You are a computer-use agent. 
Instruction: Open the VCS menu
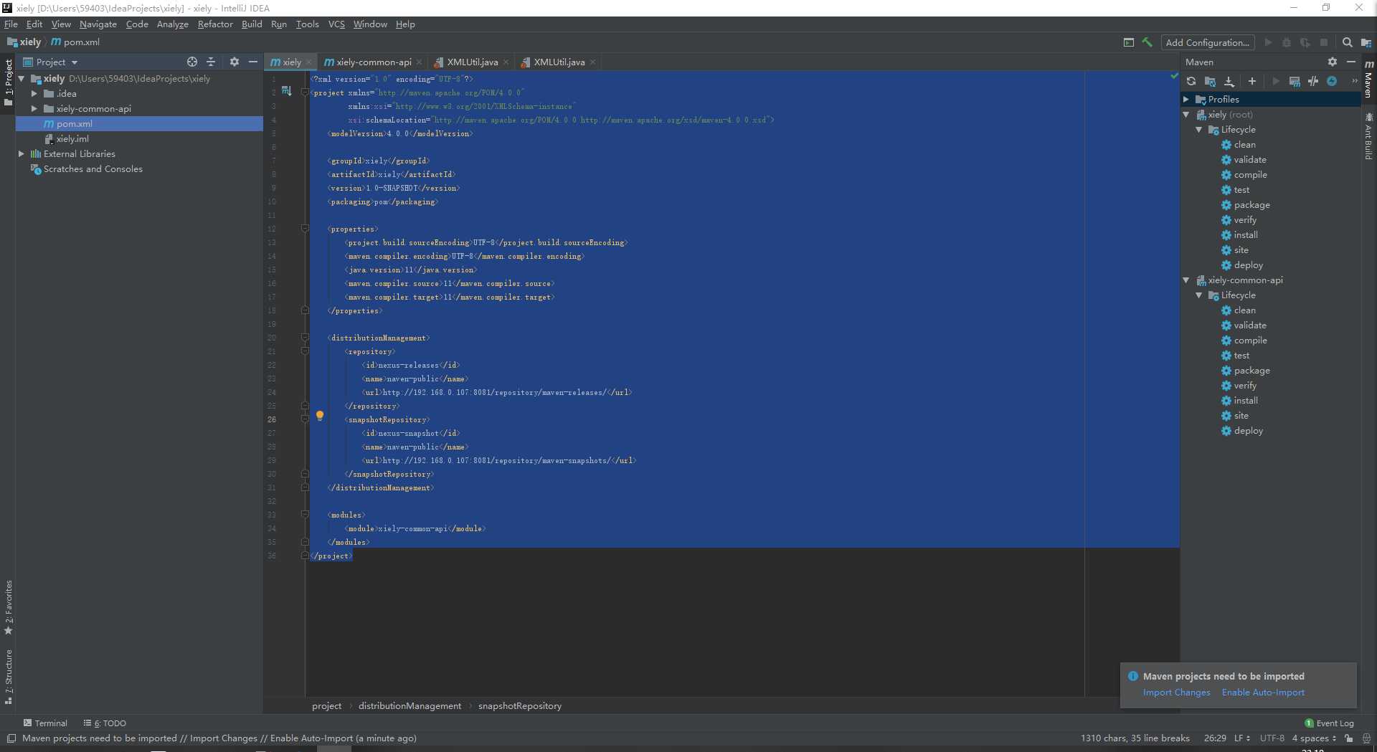pyautogui.click(x=336, y=24)
